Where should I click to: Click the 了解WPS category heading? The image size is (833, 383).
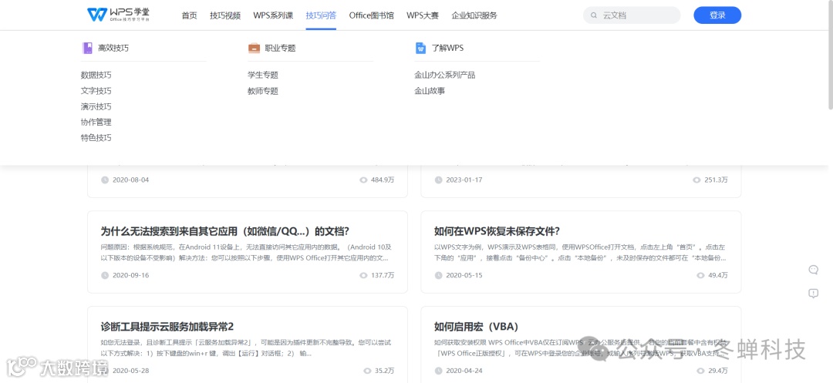click(x=447, y=49)
